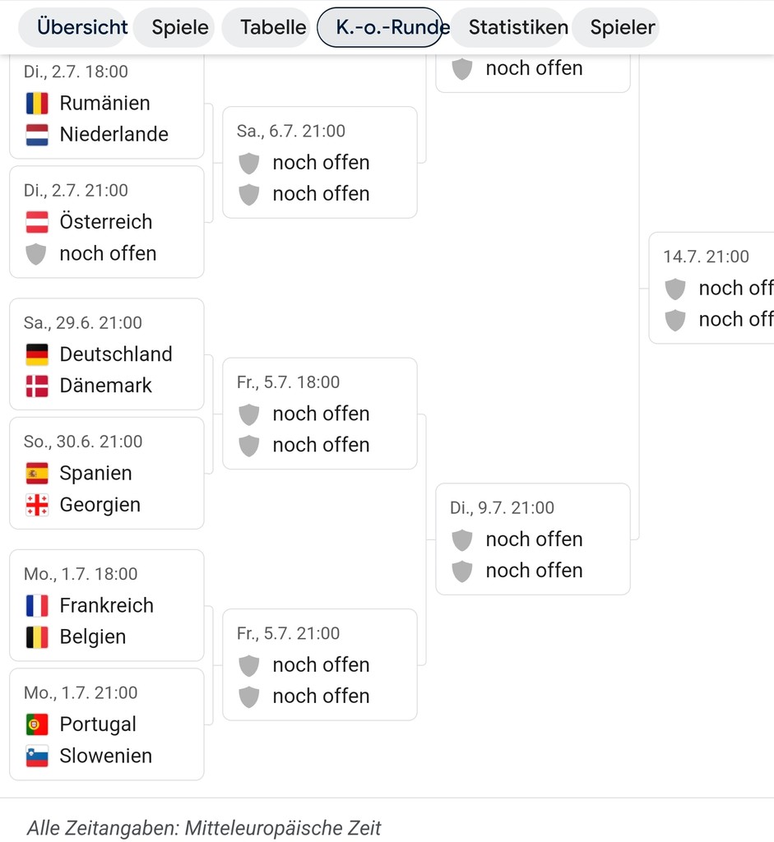Click the Romania flag icon
This screenshot has width=774, height=842.
click(37, 104)
